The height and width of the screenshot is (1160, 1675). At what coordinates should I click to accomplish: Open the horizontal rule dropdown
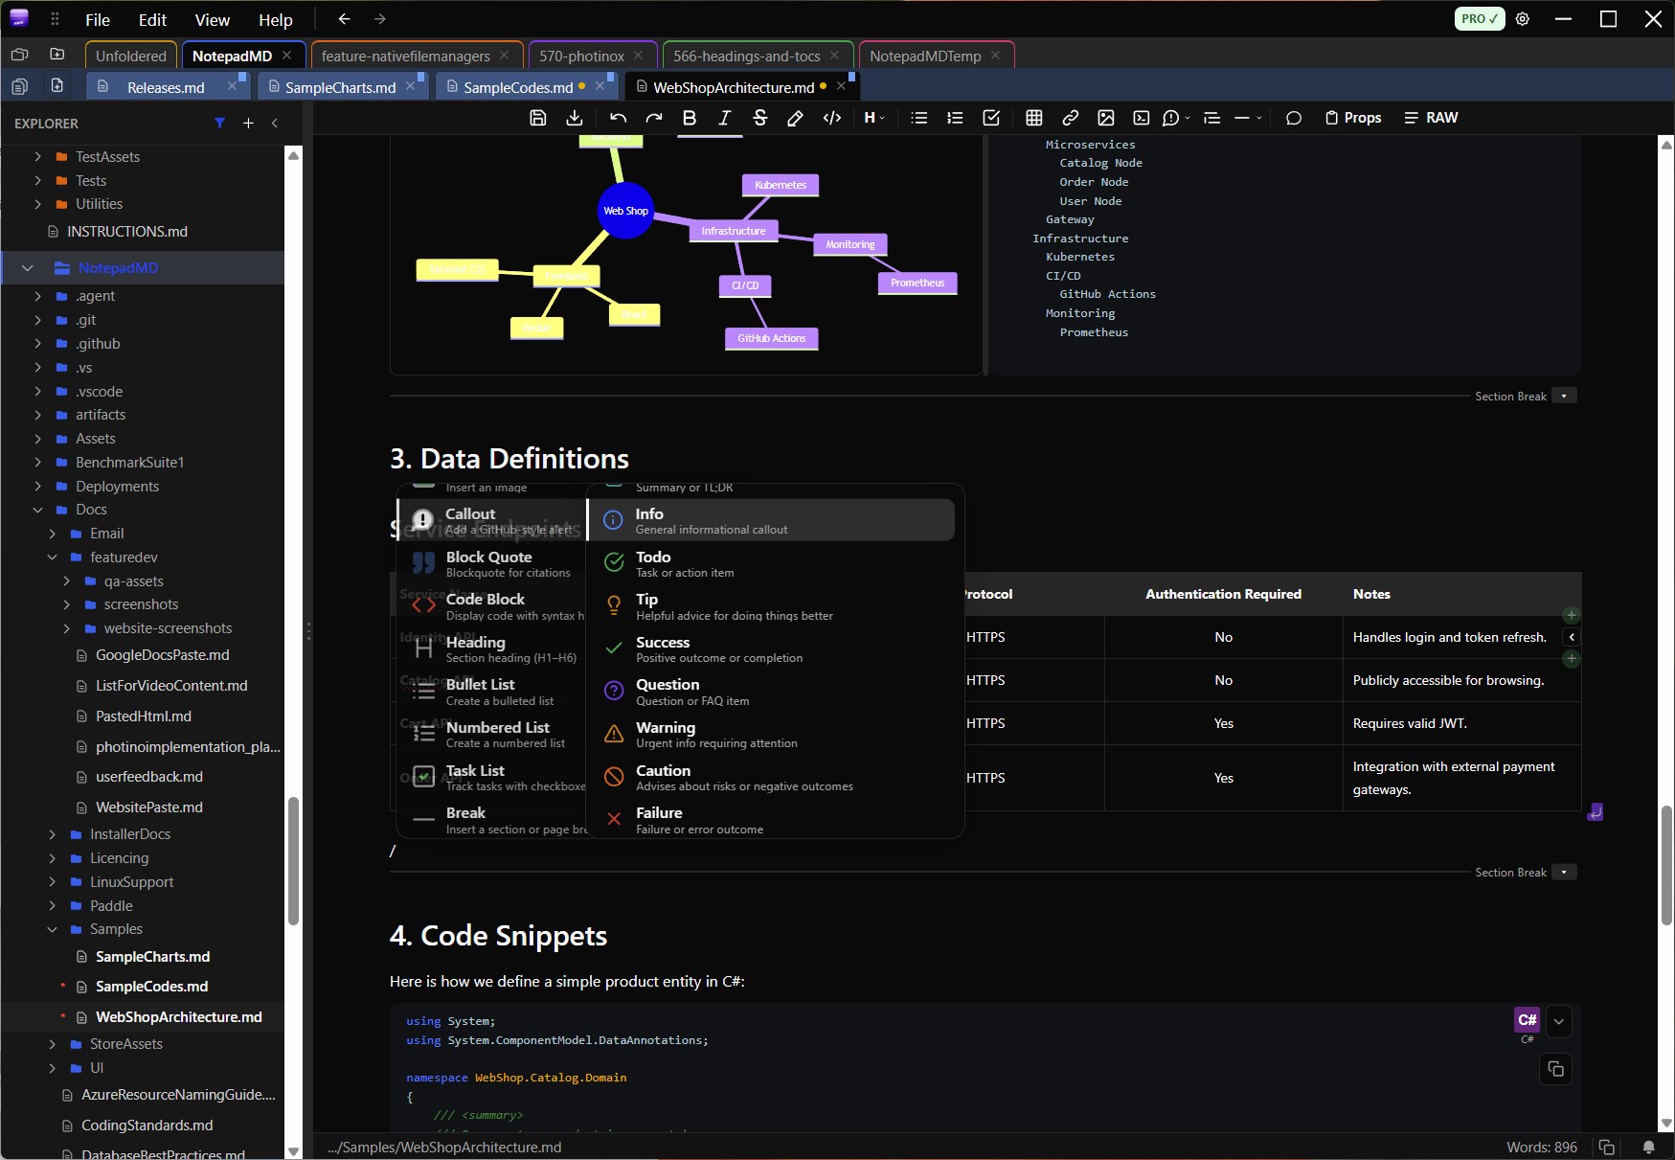[x=1248, y=118]
